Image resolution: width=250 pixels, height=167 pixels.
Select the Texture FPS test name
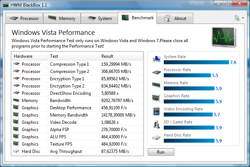(x=61, y=144)
